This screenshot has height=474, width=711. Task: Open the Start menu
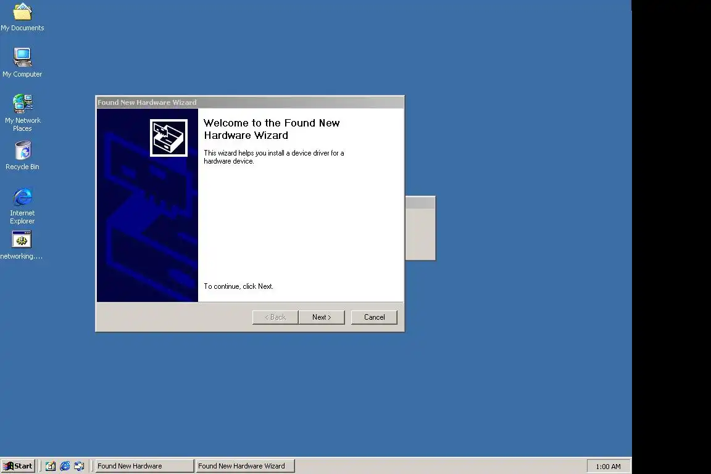coord(18,466)
